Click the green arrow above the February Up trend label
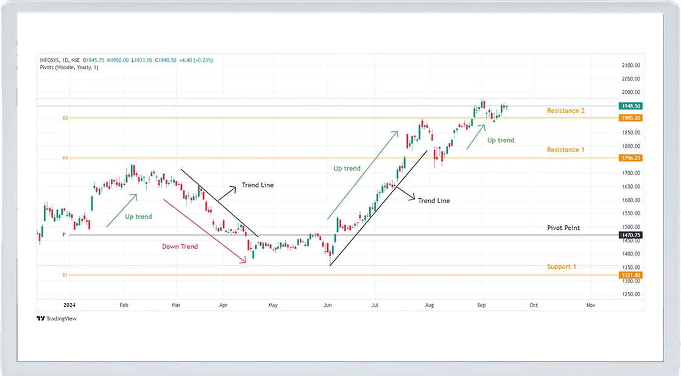681x376 pixels. point(122,211)
